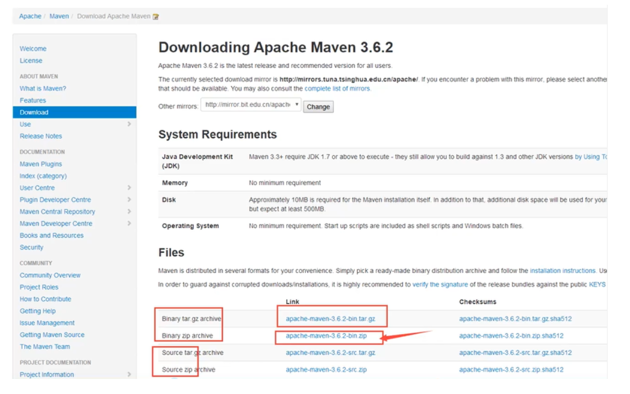Click the Java Development Kit (JDK) row label
This screenshot has width=630, height=394.
(198, 161)
